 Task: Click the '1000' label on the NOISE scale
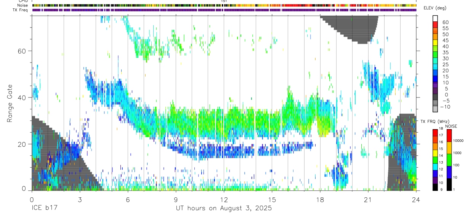pos(457,153)
